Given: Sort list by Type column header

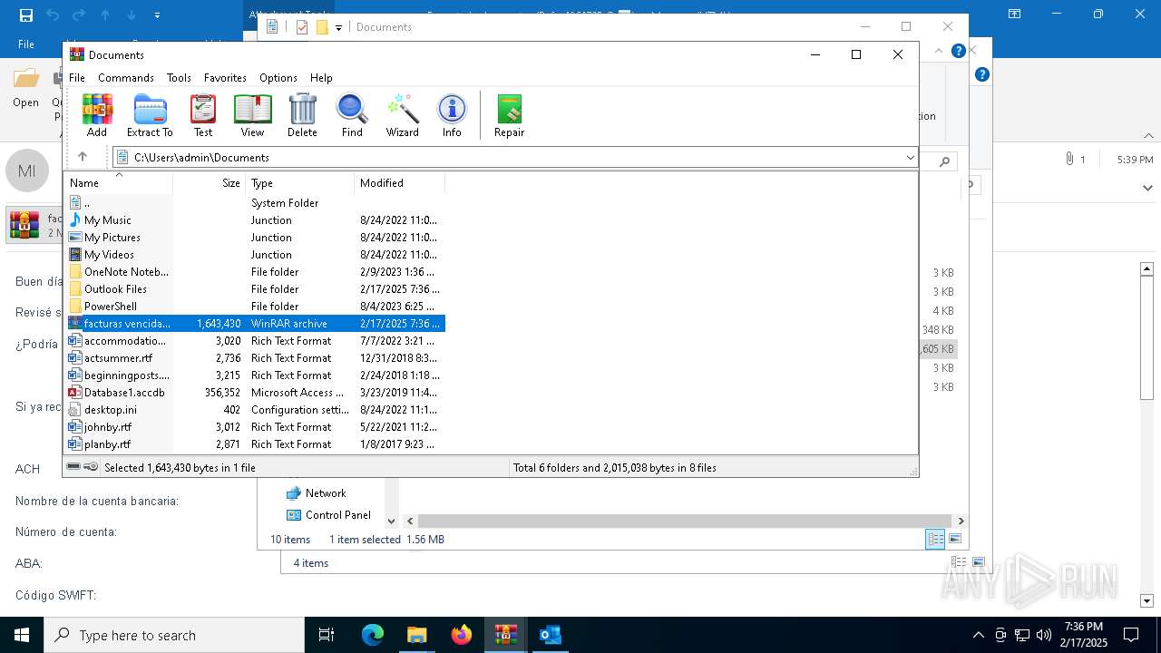Looking at the screenshot, I should tap(299, 183).
